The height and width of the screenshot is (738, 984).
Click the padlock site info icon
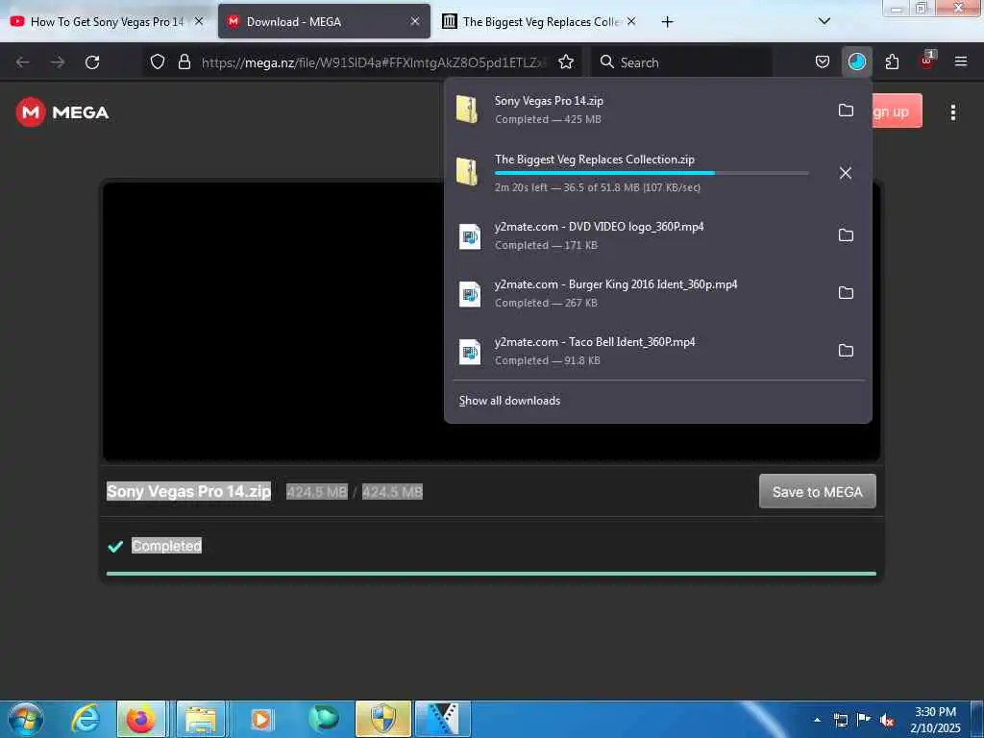coord(184,61)
